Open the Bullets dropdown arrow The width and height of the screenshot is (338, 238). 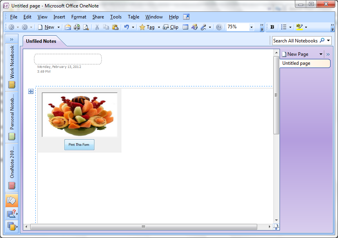pos(290,27)
